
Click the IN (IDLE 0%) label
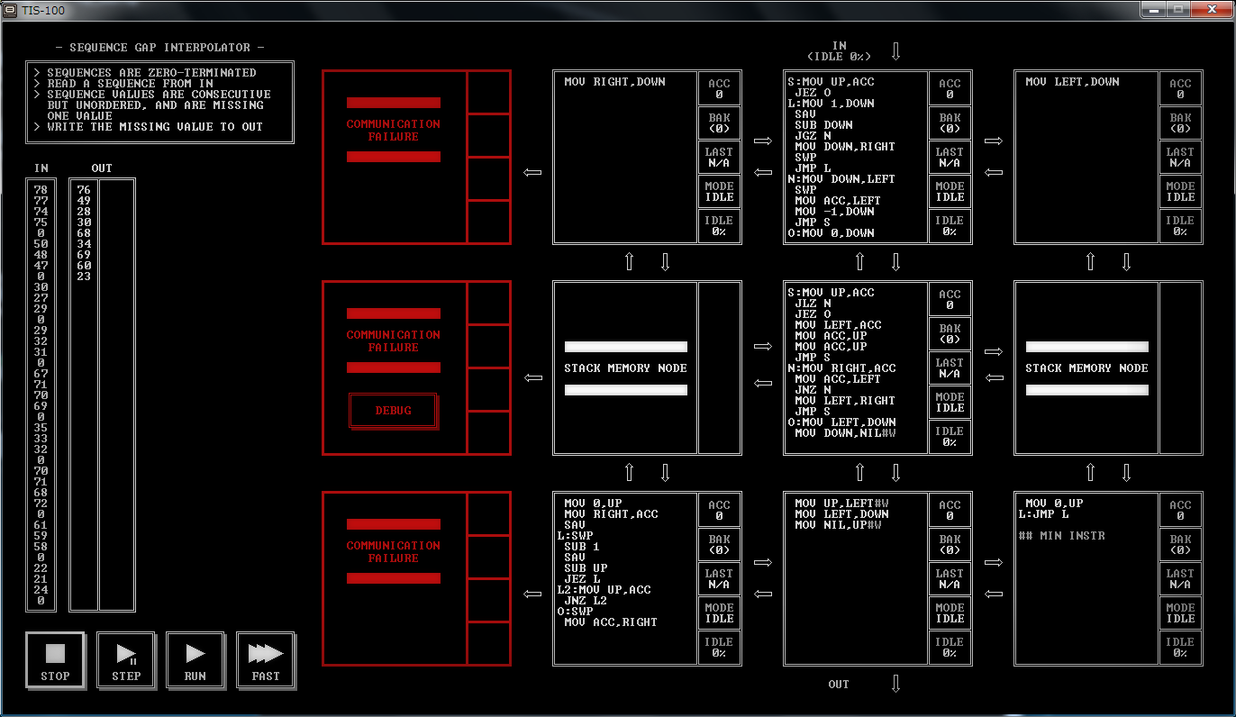pyautogui.click(x=839, y=51)
